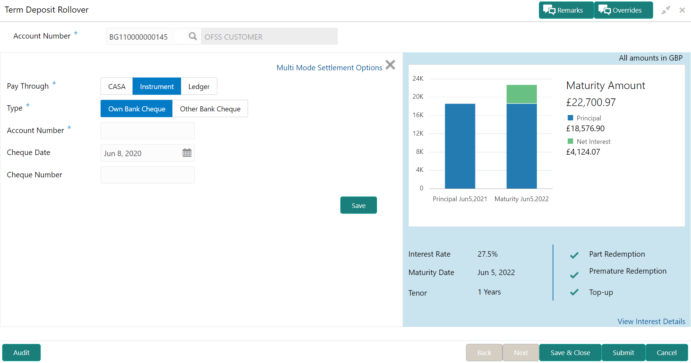Select Ledger as Pay Through option
Viewport: 691px width, 363px height.
click(x=199, y=86)
